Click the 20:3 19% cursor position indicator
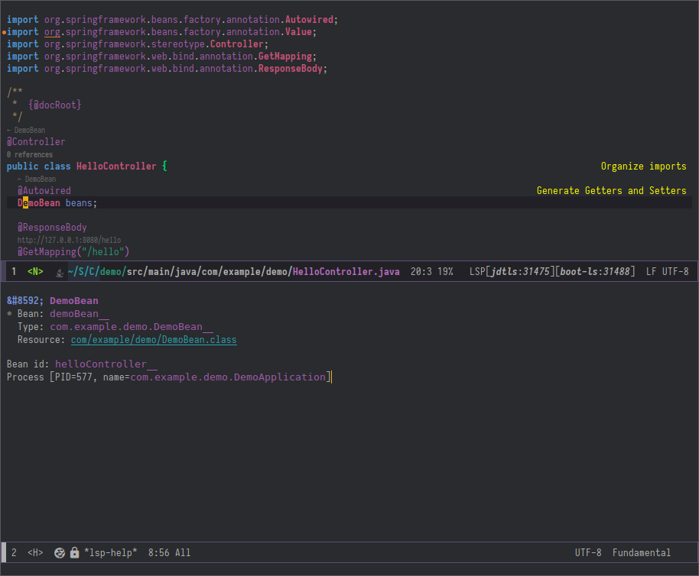The height and width of the screenshot is (576, 699). point(431,271)
